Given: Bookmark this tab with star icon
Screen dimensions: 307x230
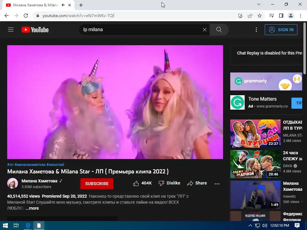Looking at the screenshot, I should (x=260, y=16).
